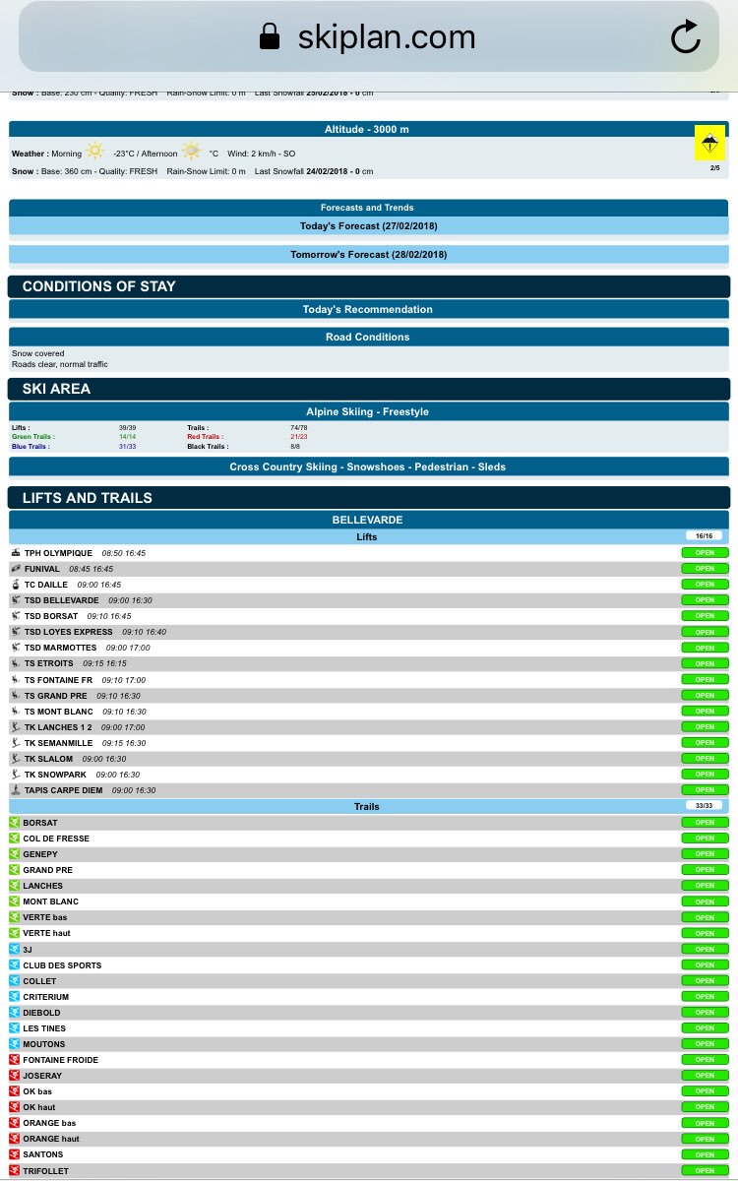Collapse the Road Conditions section
738x1181 pixels.
[369, 337]
